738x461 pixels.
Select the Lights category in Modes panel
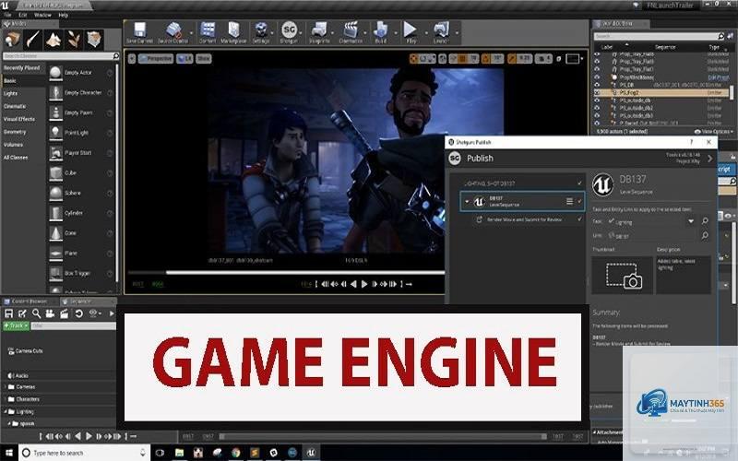pyautogui.click(x=10, y=93)
